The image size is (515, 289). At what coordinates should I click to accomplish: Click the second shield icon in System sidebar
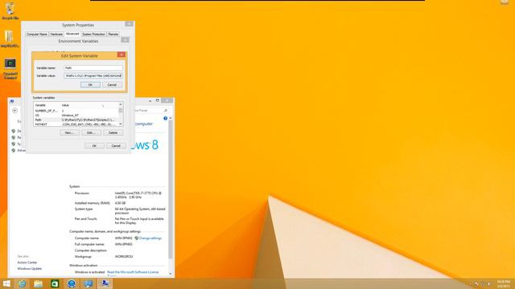14,137
